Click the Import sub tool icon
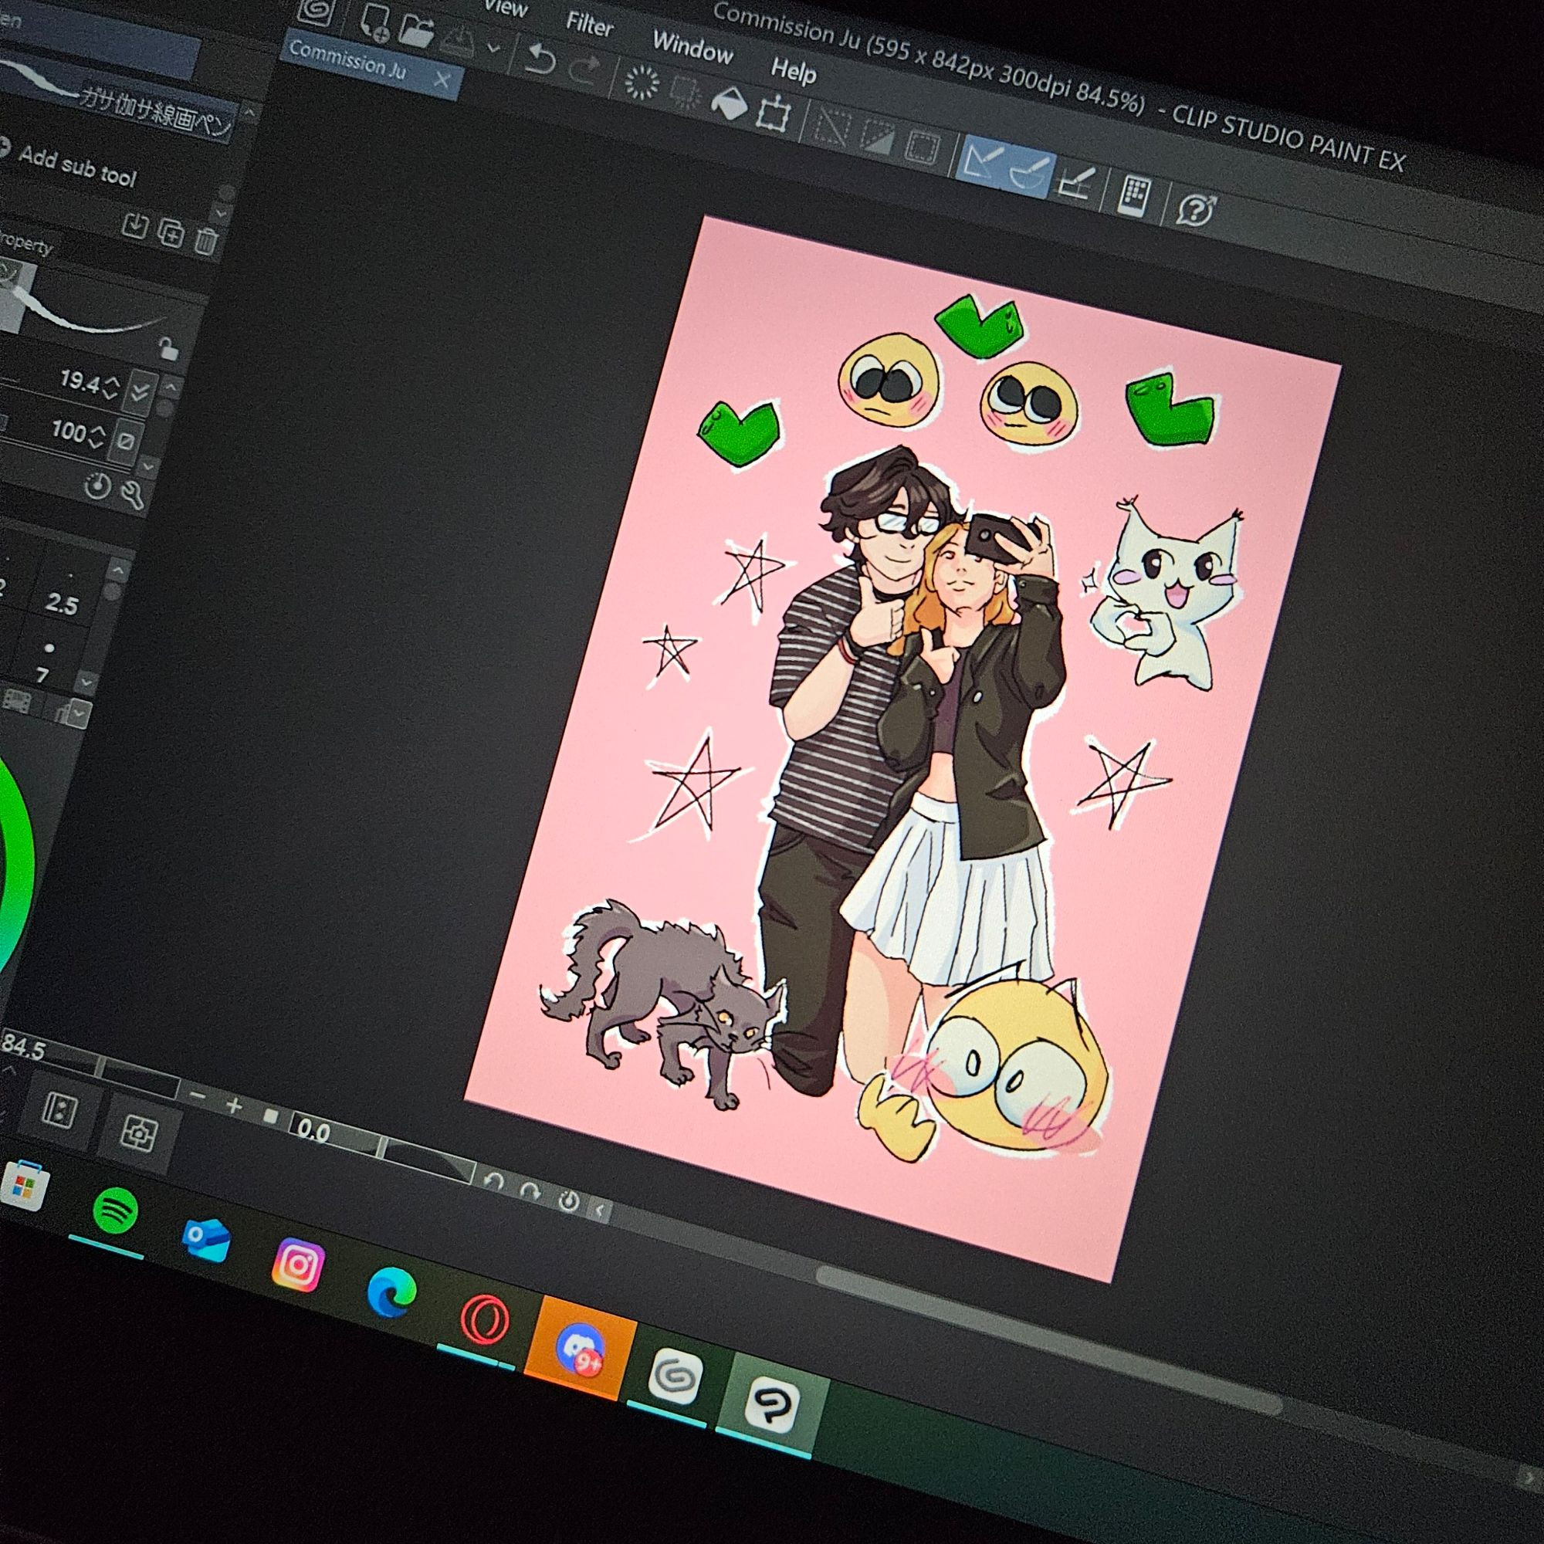Image resolution: width=1544 pixels, height=1544 pixels. pyautogui.click(x=136, y=226)
